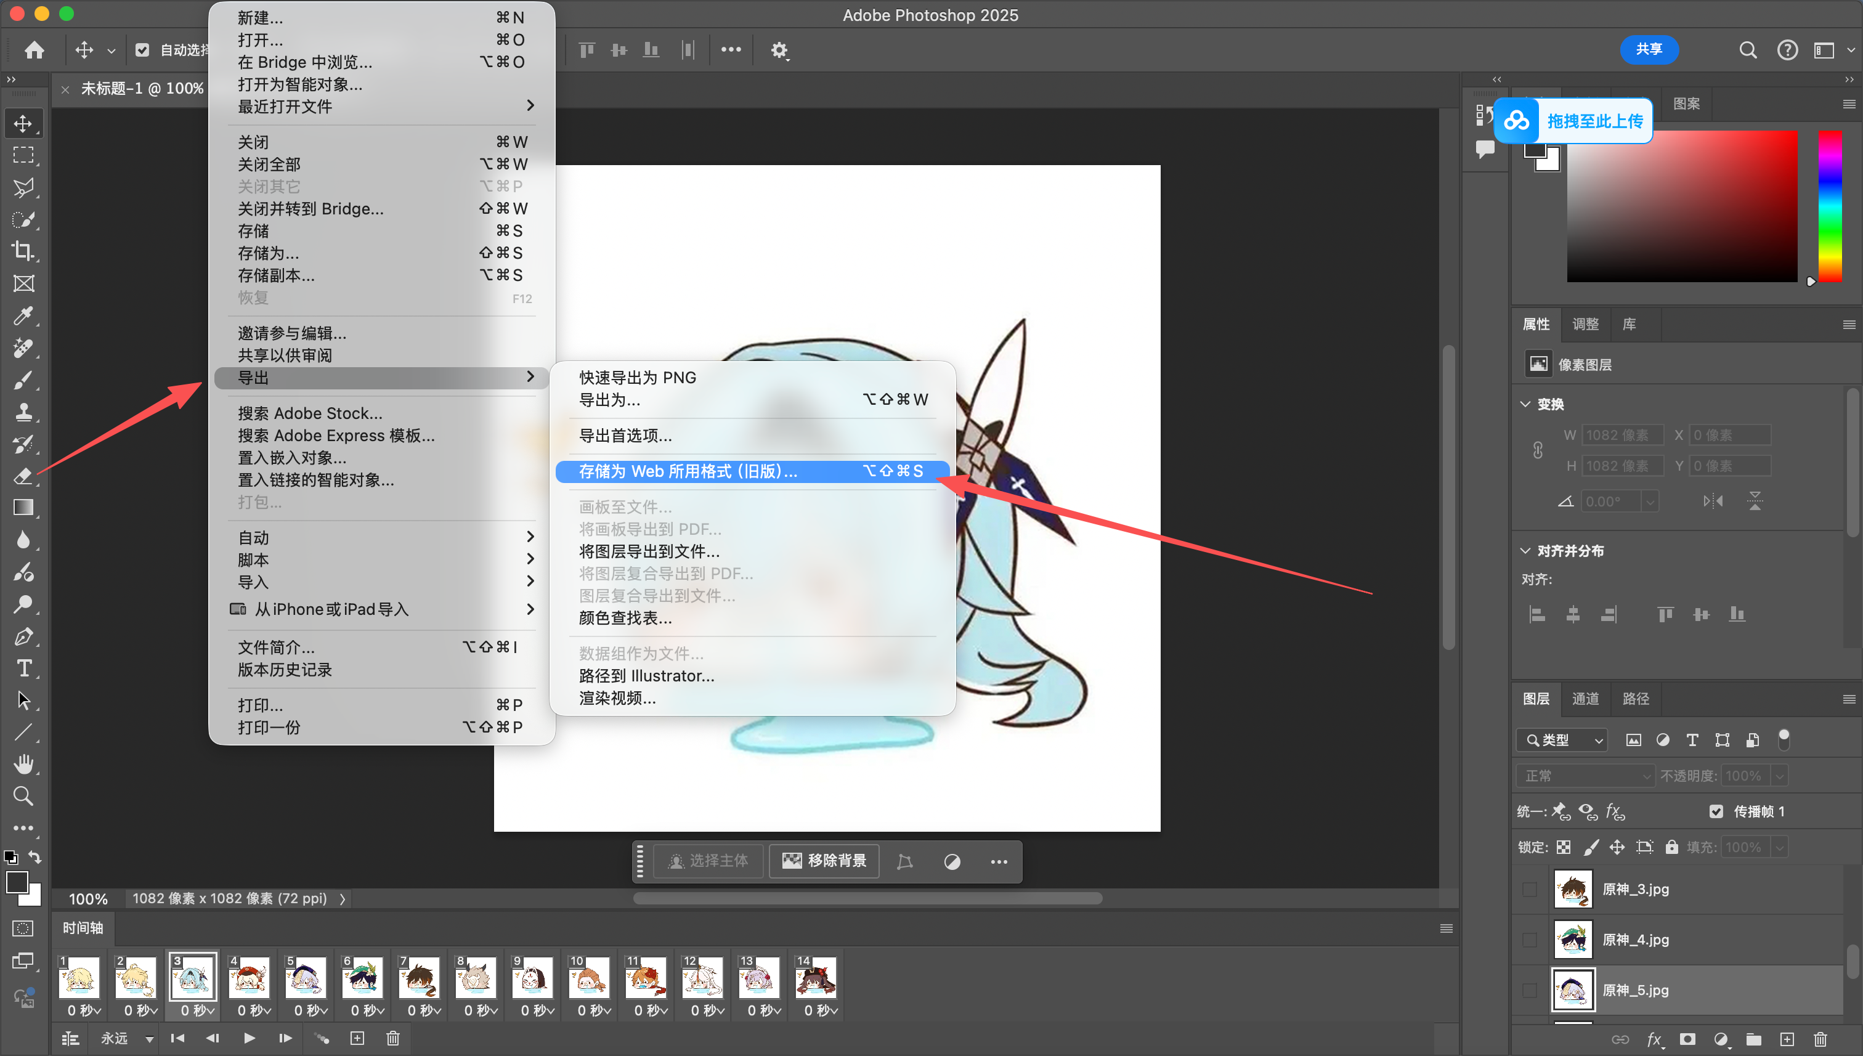Click the delete frame trash icon in timeline

coord(392,1038)
